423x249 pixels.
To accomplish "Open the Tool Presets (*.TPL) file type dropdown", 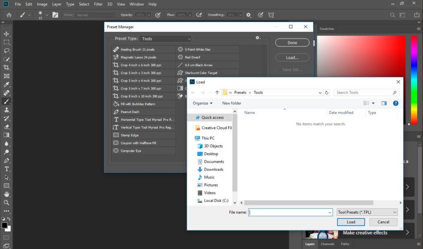I will pos(367,212).
